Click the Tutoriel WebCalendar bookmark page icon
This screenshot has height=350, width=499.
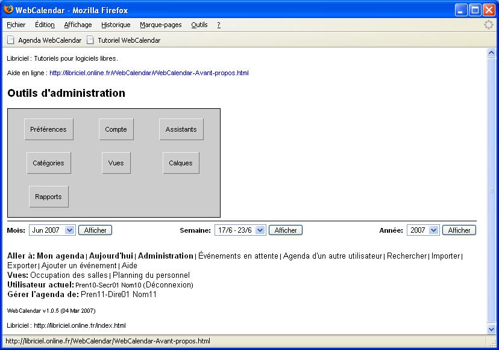pyautogui.click(x=90, y=40)
